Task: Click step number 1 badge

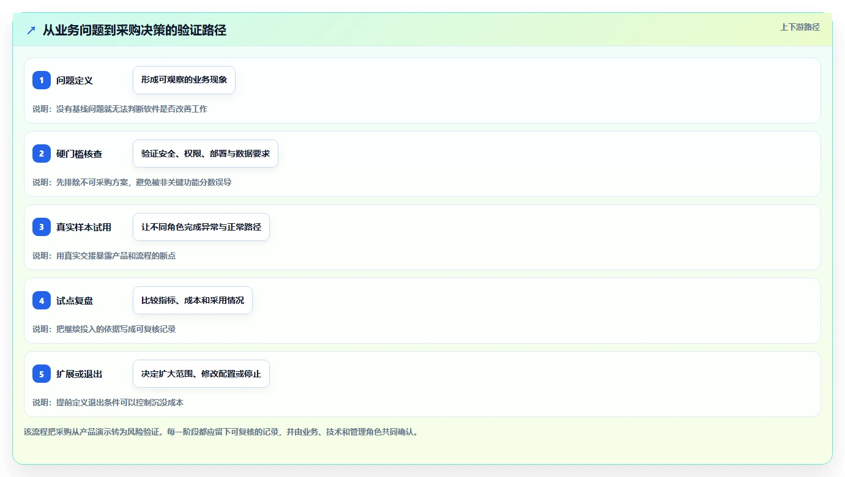Action: (x=42, y=80)
